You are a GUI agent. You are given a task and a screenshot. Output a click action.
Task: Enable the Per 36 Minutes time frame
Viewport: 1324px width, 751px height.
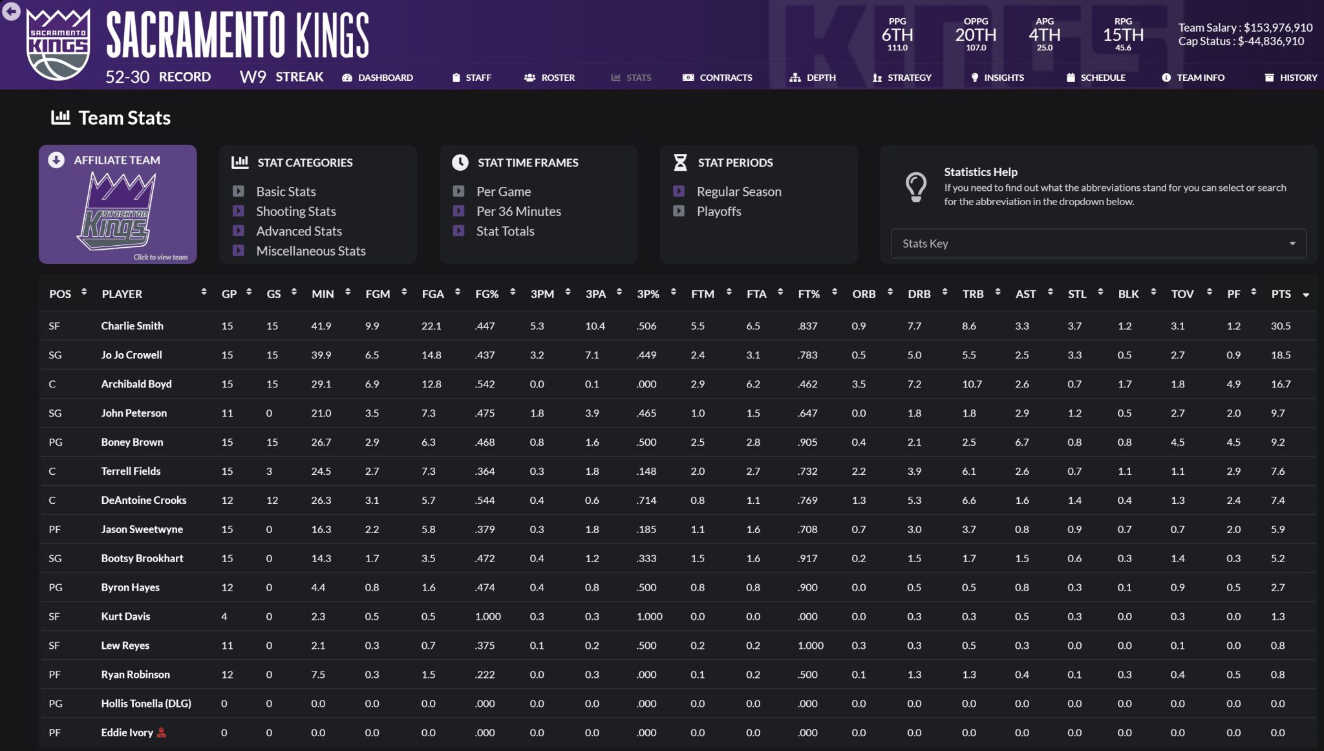pos(458,211)
